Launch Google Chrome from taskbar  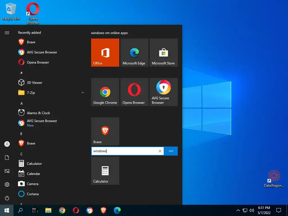coord(62,210)
